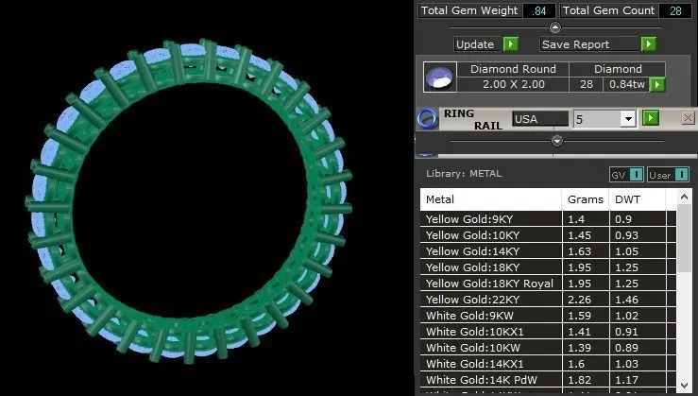Select the Yellow Gold:22KY row
This screenshot has width=698, height=396.
tap(548, 300)
